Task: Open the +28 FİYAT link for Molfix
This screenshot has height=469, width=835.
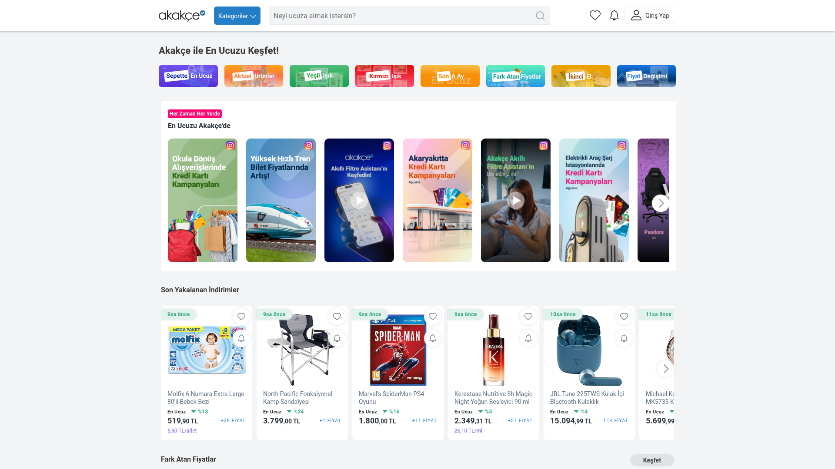Action: [x=233, y=421]
